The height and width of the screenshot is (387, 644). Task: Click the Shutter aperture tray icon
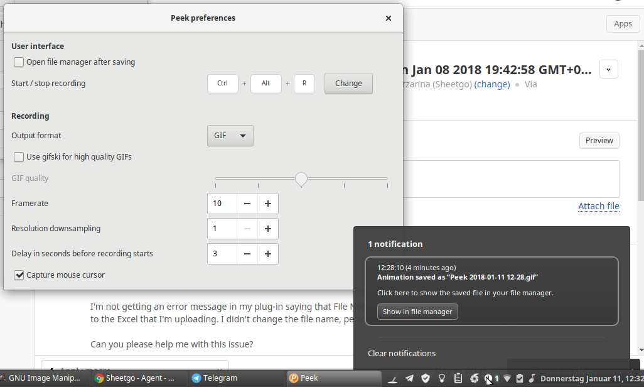[x=474, y=378]
